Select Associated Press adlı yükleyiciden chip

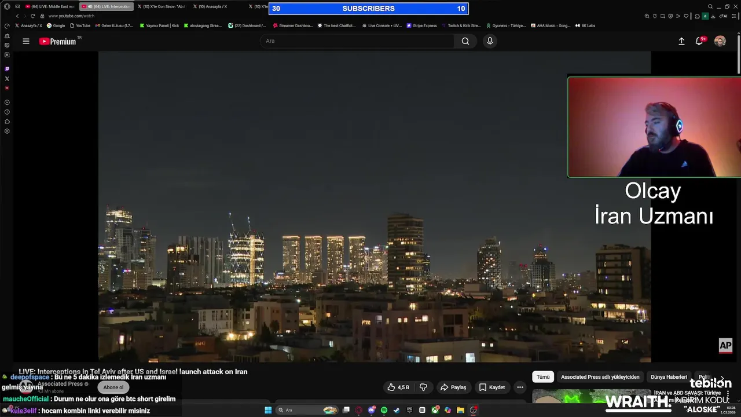(600, 377)
